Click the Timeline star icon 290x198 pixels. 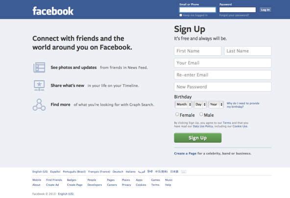(39, 85)
